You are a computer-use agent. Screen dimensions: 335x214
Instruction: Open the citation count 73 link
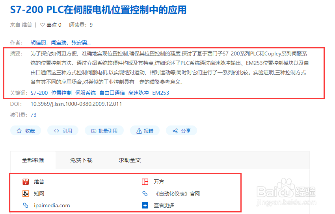33,115
